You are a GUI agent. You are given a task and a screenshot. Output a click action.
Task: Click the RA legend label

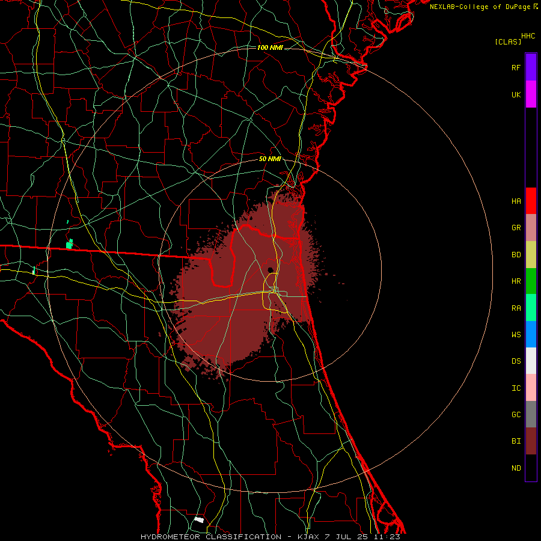pyautogui.click(x=516, y=308)
